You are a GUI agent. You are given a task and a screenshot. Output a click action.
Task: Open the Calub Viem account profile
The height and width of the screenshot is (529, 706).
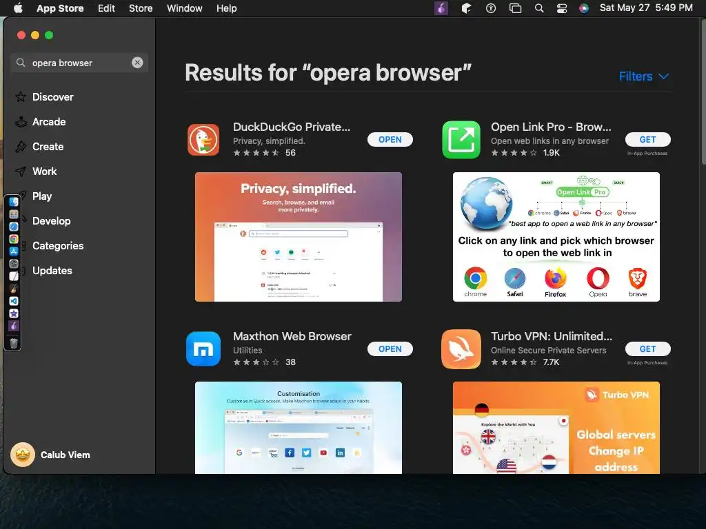(x=50, y=455)
